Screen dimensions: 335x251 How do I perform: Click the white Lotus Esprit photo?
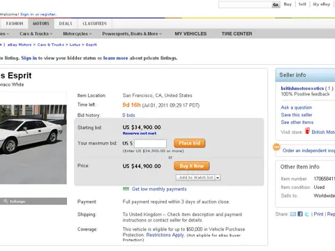33,144
